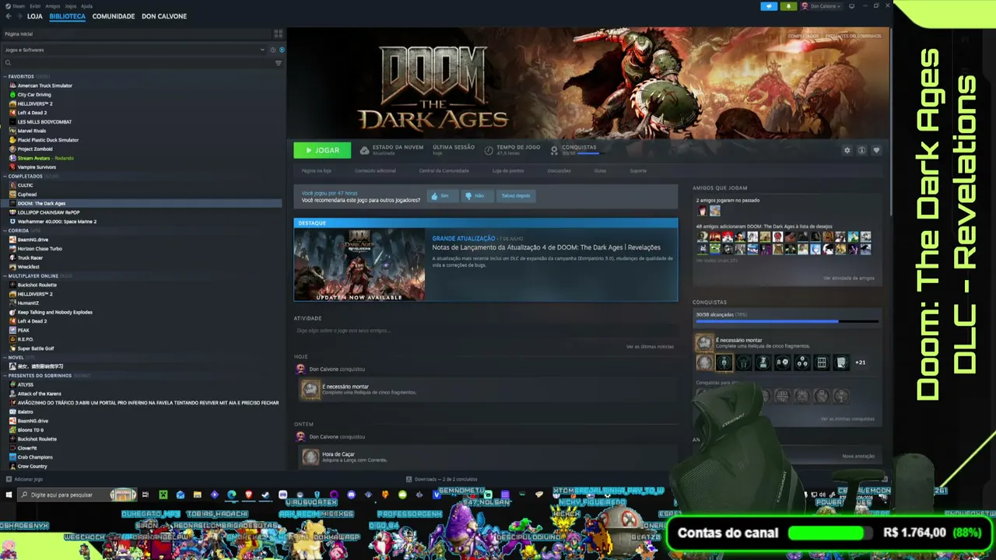The width and height of the screenshot is (996, 560).
Task: Collapse the MULTIPLAYER ONLINE category
Action: 5,276
